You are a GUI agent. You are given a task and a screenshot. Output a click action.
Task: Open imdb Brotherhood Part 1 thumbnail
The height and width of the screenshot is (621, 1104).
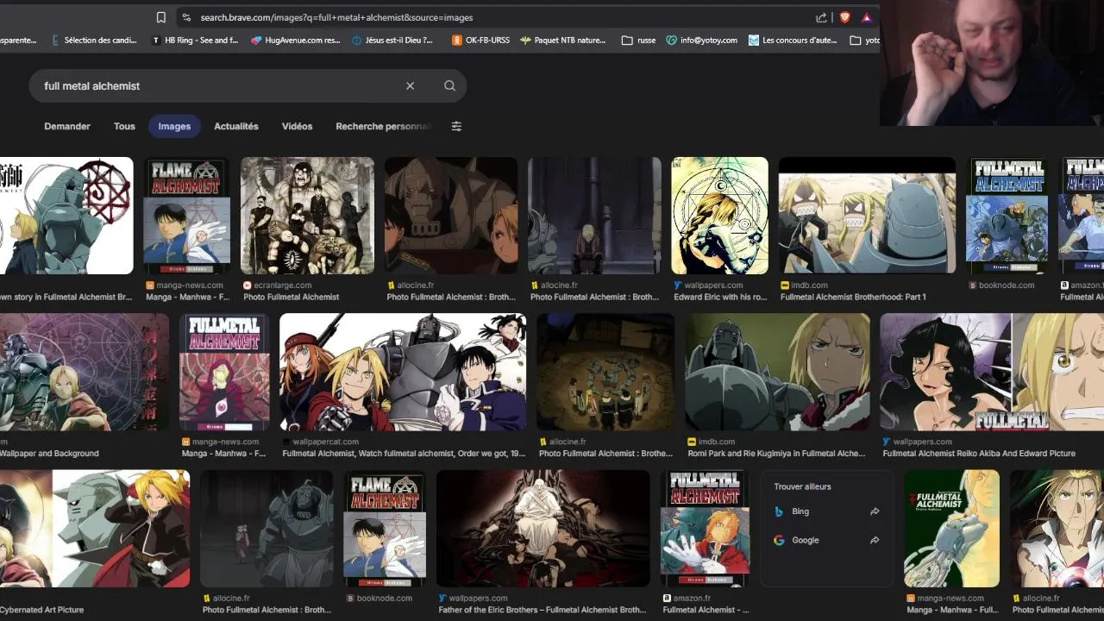pyautogui.click(x=867, y=216)
